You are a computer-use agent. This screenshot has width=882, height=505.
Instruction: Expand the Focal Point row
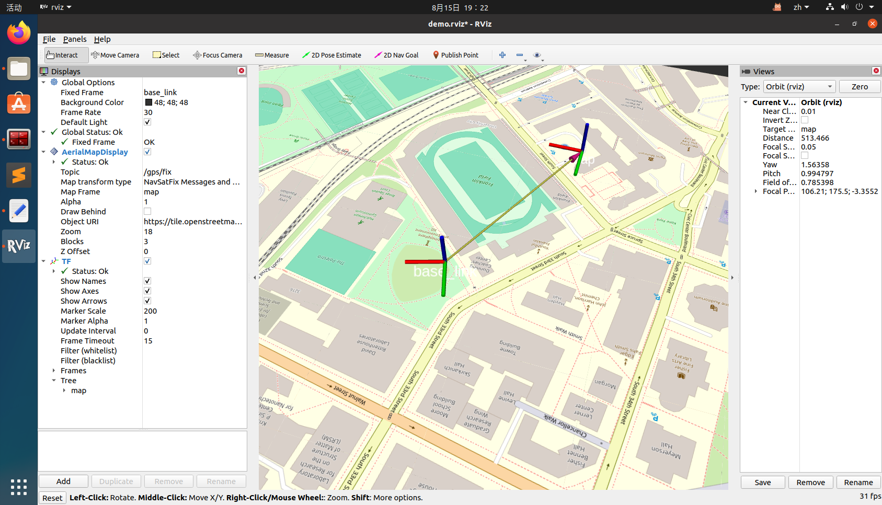coord(756,191)
